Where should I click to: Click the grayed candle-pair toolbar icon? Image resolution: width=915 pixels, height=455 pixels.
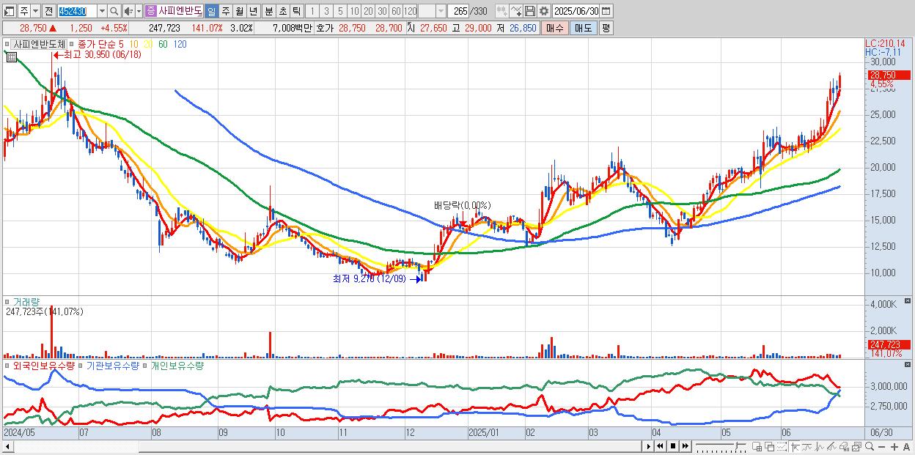[502, 11]
